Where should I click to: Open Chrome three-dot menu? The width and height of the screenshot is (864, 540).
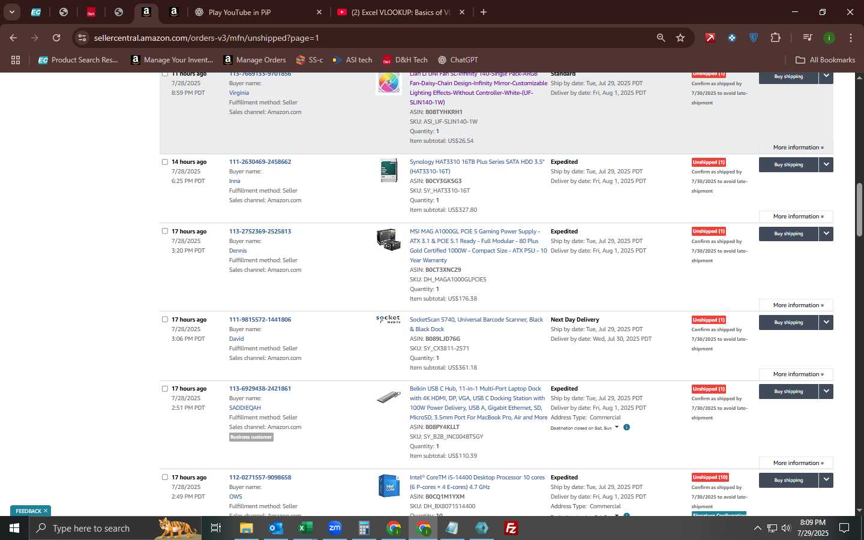(x=851, y=38)
